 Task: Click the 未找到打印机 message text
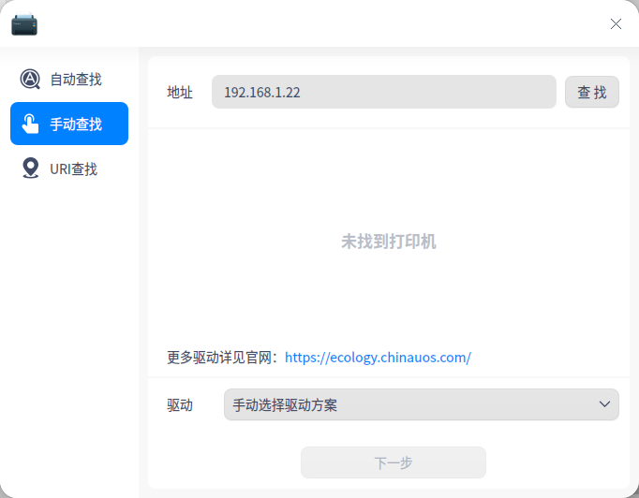coord(389,242)
